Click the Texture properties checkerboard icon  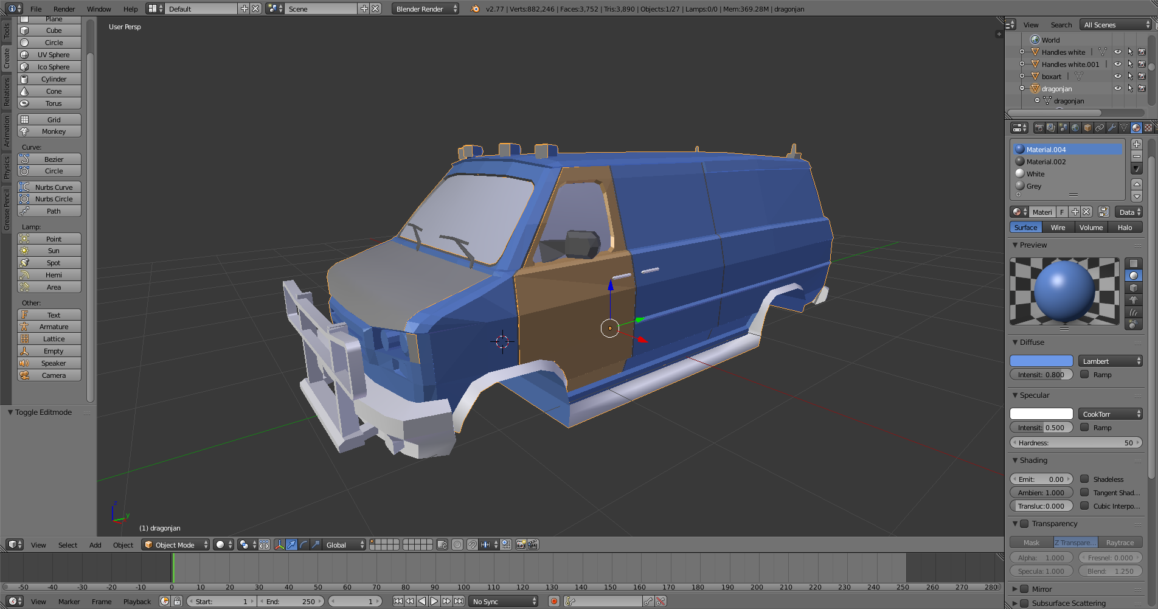pos(1148,128)
